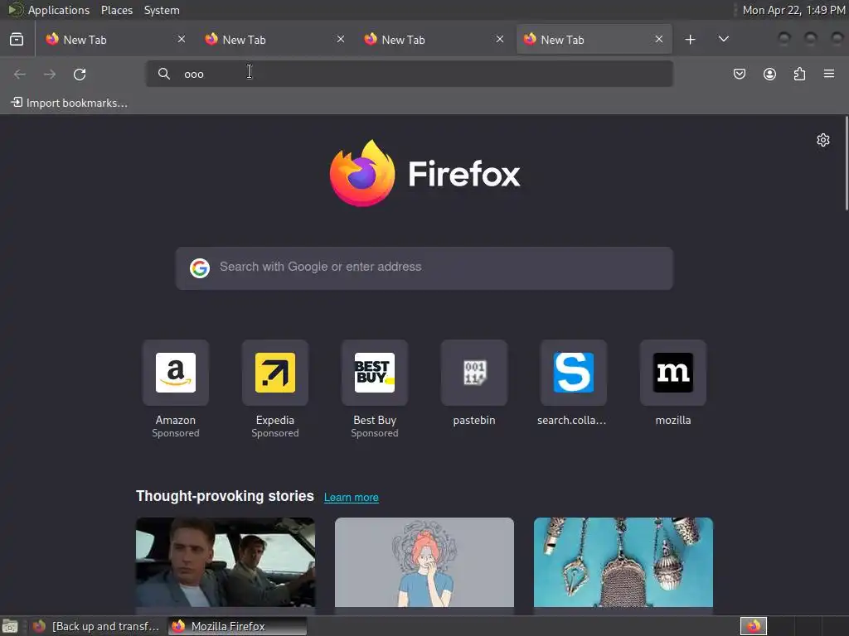Personalize new tab with gear icon

[x=823, y=140]
